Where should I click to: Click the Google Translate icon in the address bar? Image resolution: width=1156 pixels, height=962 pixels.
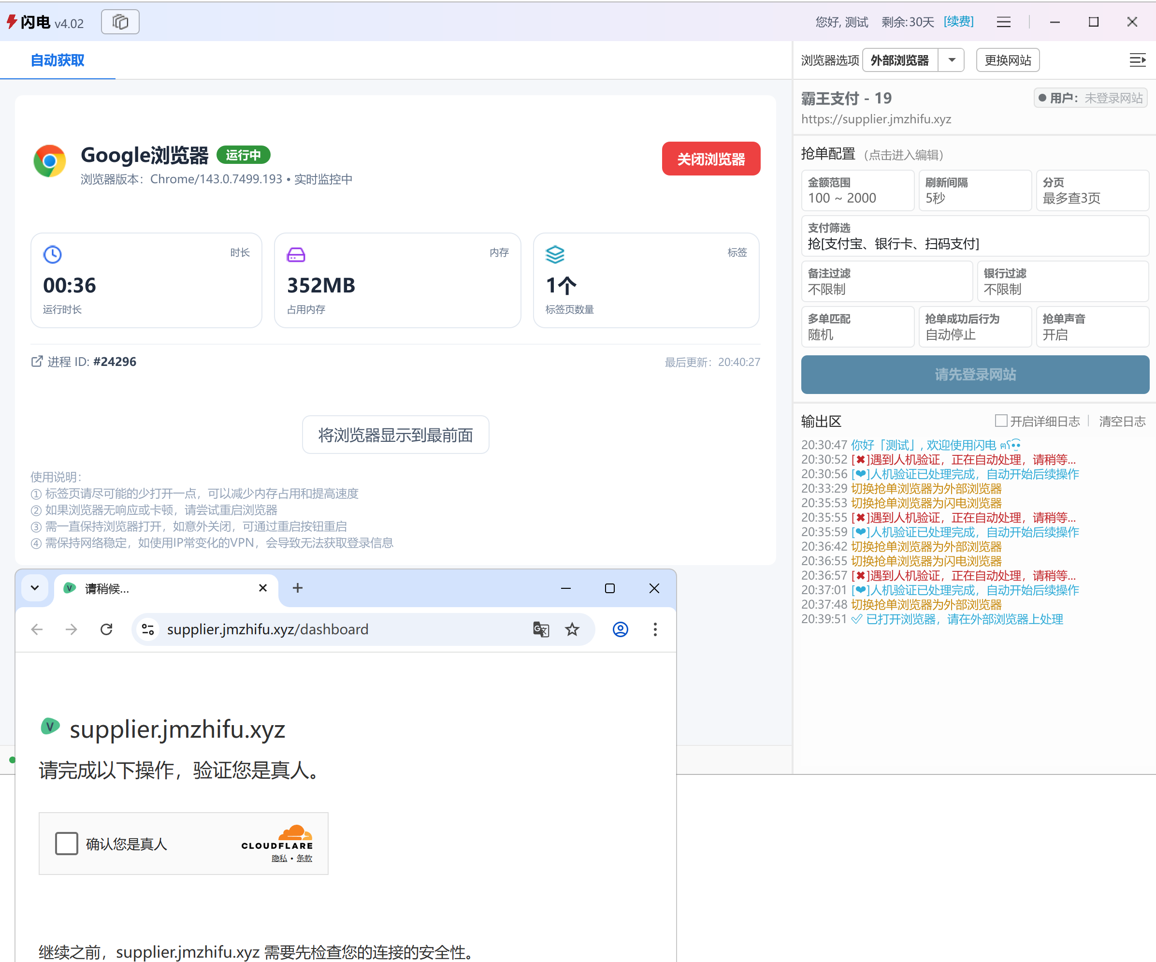[x=541, y=629]
